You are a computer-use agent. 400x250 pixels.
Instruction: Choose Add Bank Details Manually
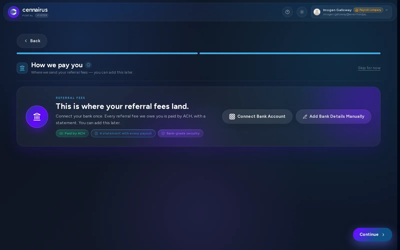[333, 116]
